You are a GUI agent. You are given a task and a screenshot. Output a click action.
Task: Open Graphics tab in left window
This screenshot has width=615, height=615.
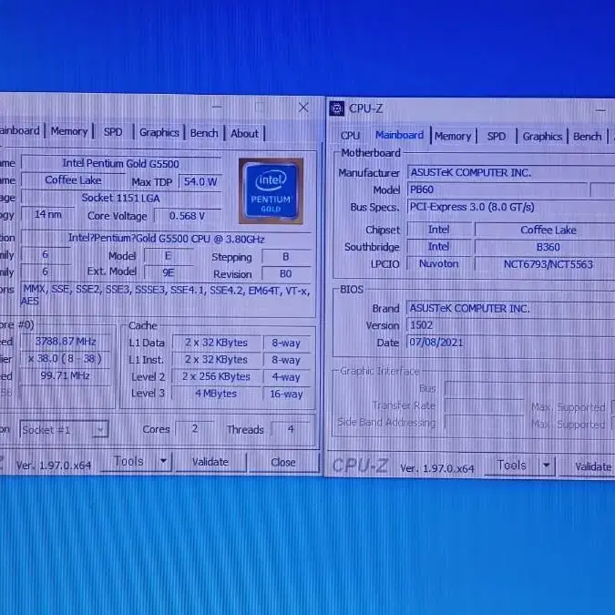(159, 133)
